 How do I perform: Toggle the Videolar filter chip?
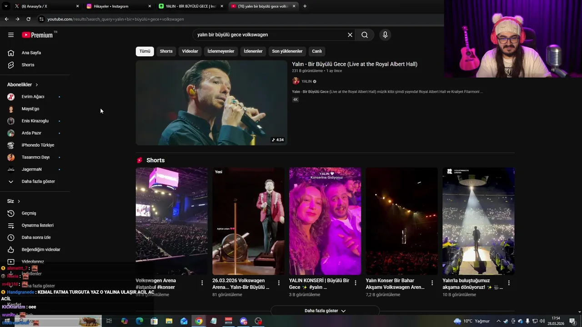coord(190,51)
